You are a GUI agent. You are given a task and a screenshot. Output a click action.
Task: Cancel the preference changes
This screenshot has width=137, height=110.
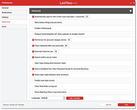[108, 105]
